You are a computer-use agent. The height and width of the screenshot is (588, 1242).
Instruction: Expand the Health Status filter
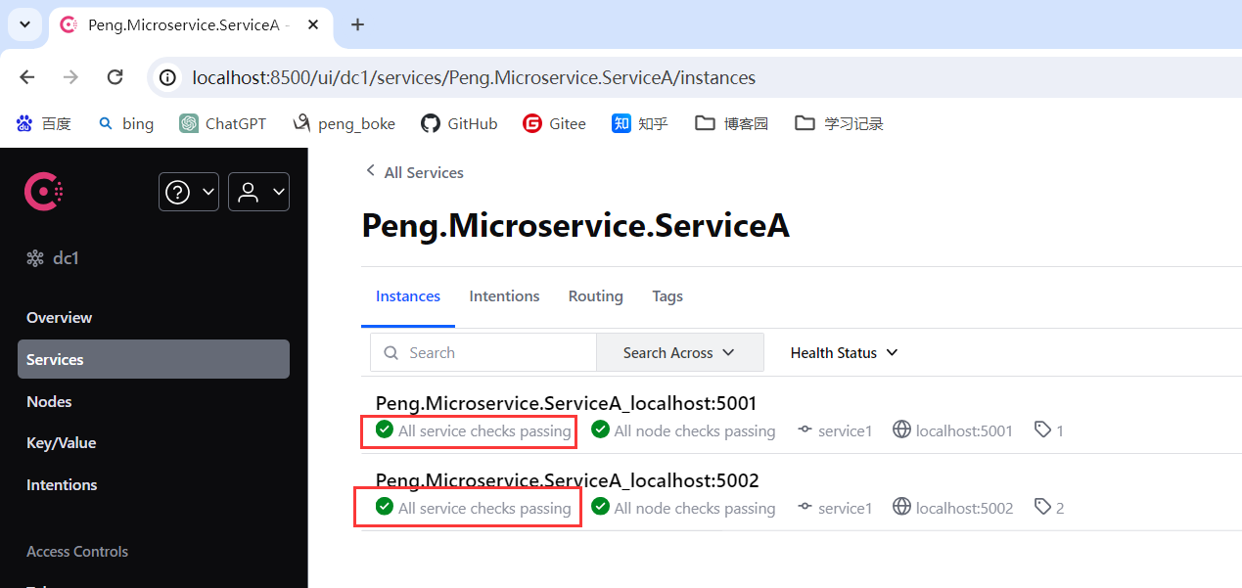[x=844, y=352]
